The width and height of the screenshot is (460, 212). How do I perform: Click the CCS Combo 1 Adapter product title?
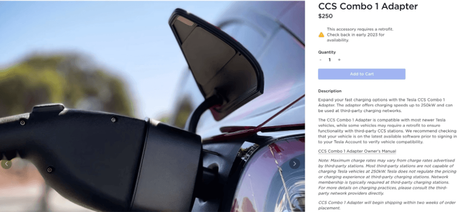(368, 6)
